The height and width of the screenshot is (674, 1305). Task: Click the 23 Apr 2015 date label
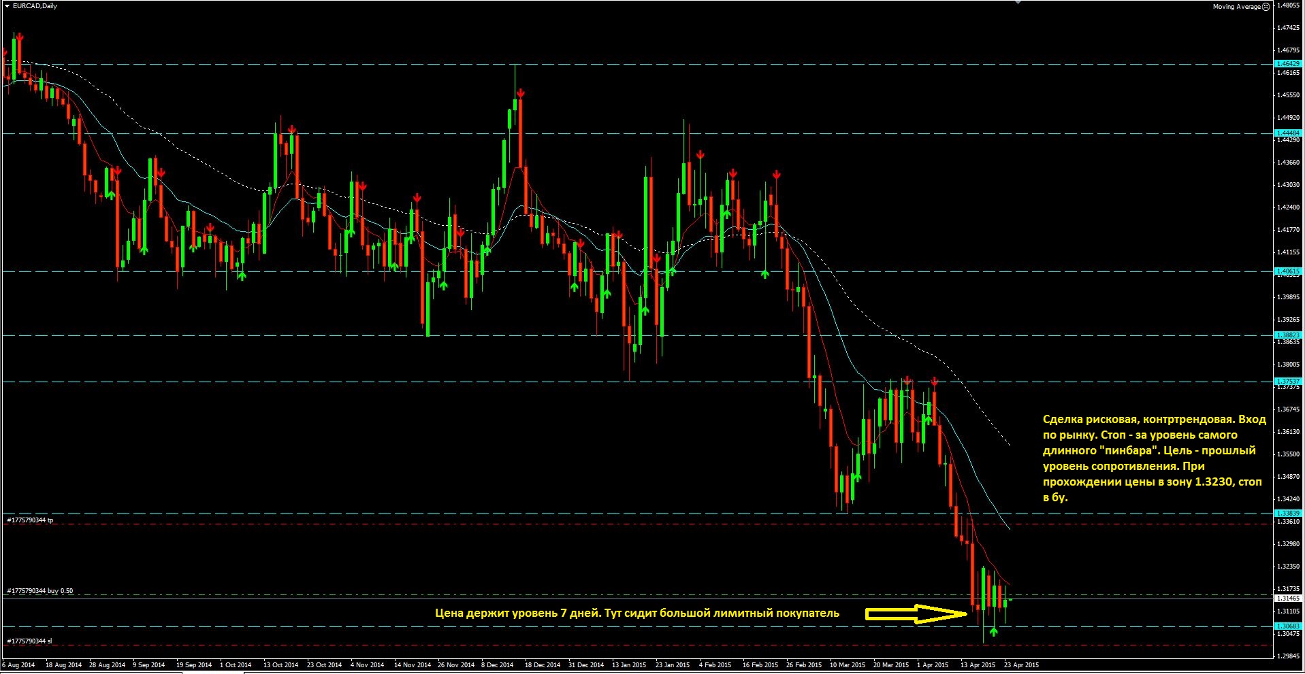click(1022, 664)
